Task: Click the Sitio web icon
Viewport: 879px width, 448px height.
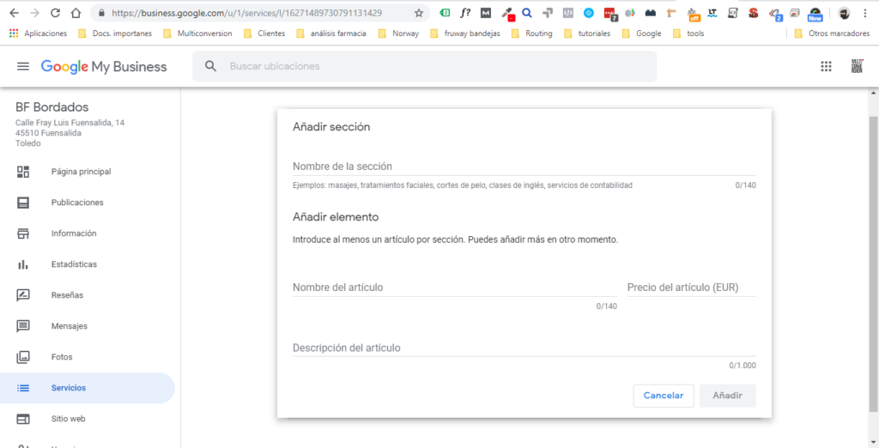Action: coord(23,418)
